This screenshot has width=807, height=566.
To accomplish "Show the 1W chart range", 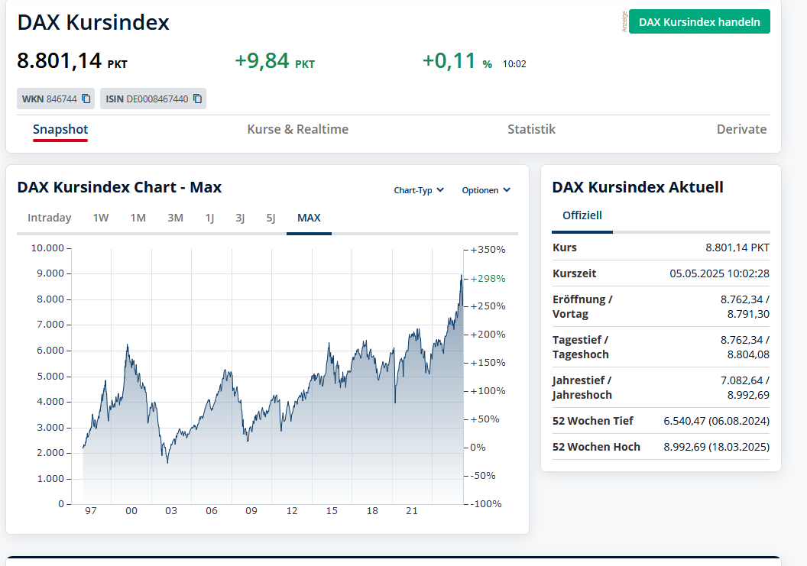I will pos(101,218).
